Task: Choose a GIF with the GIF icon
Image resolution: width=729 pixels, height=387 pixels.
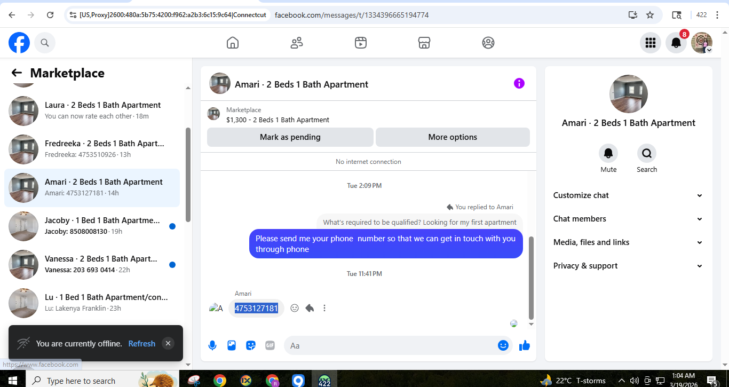Action: pyautogui.click(x=270, y=345)
